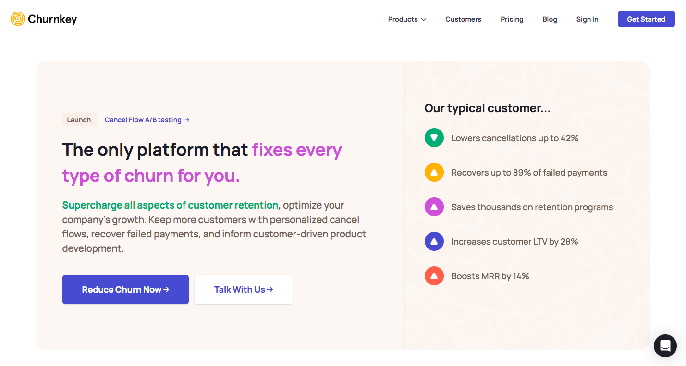Open the Blog link
This screenshot has height=366, width=686.
[550, 19]
